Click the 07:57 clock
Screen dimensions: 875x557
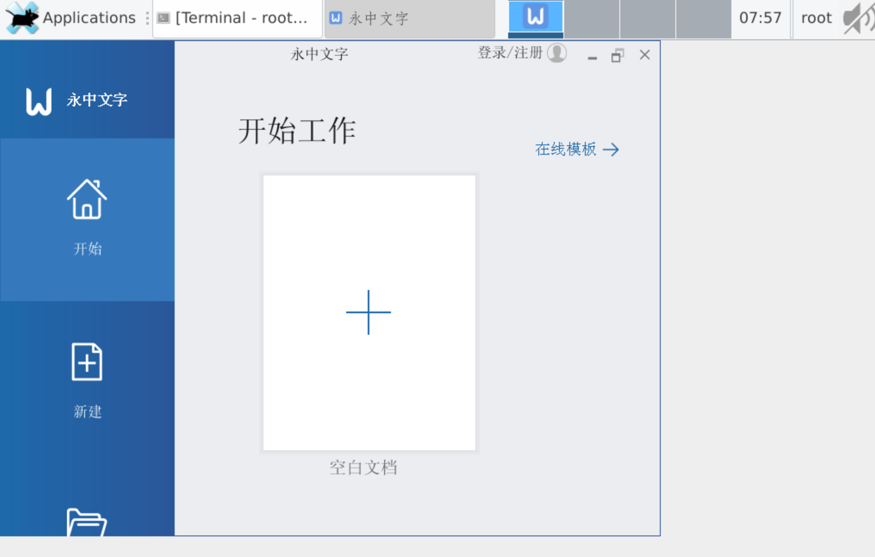coord(760,18)
